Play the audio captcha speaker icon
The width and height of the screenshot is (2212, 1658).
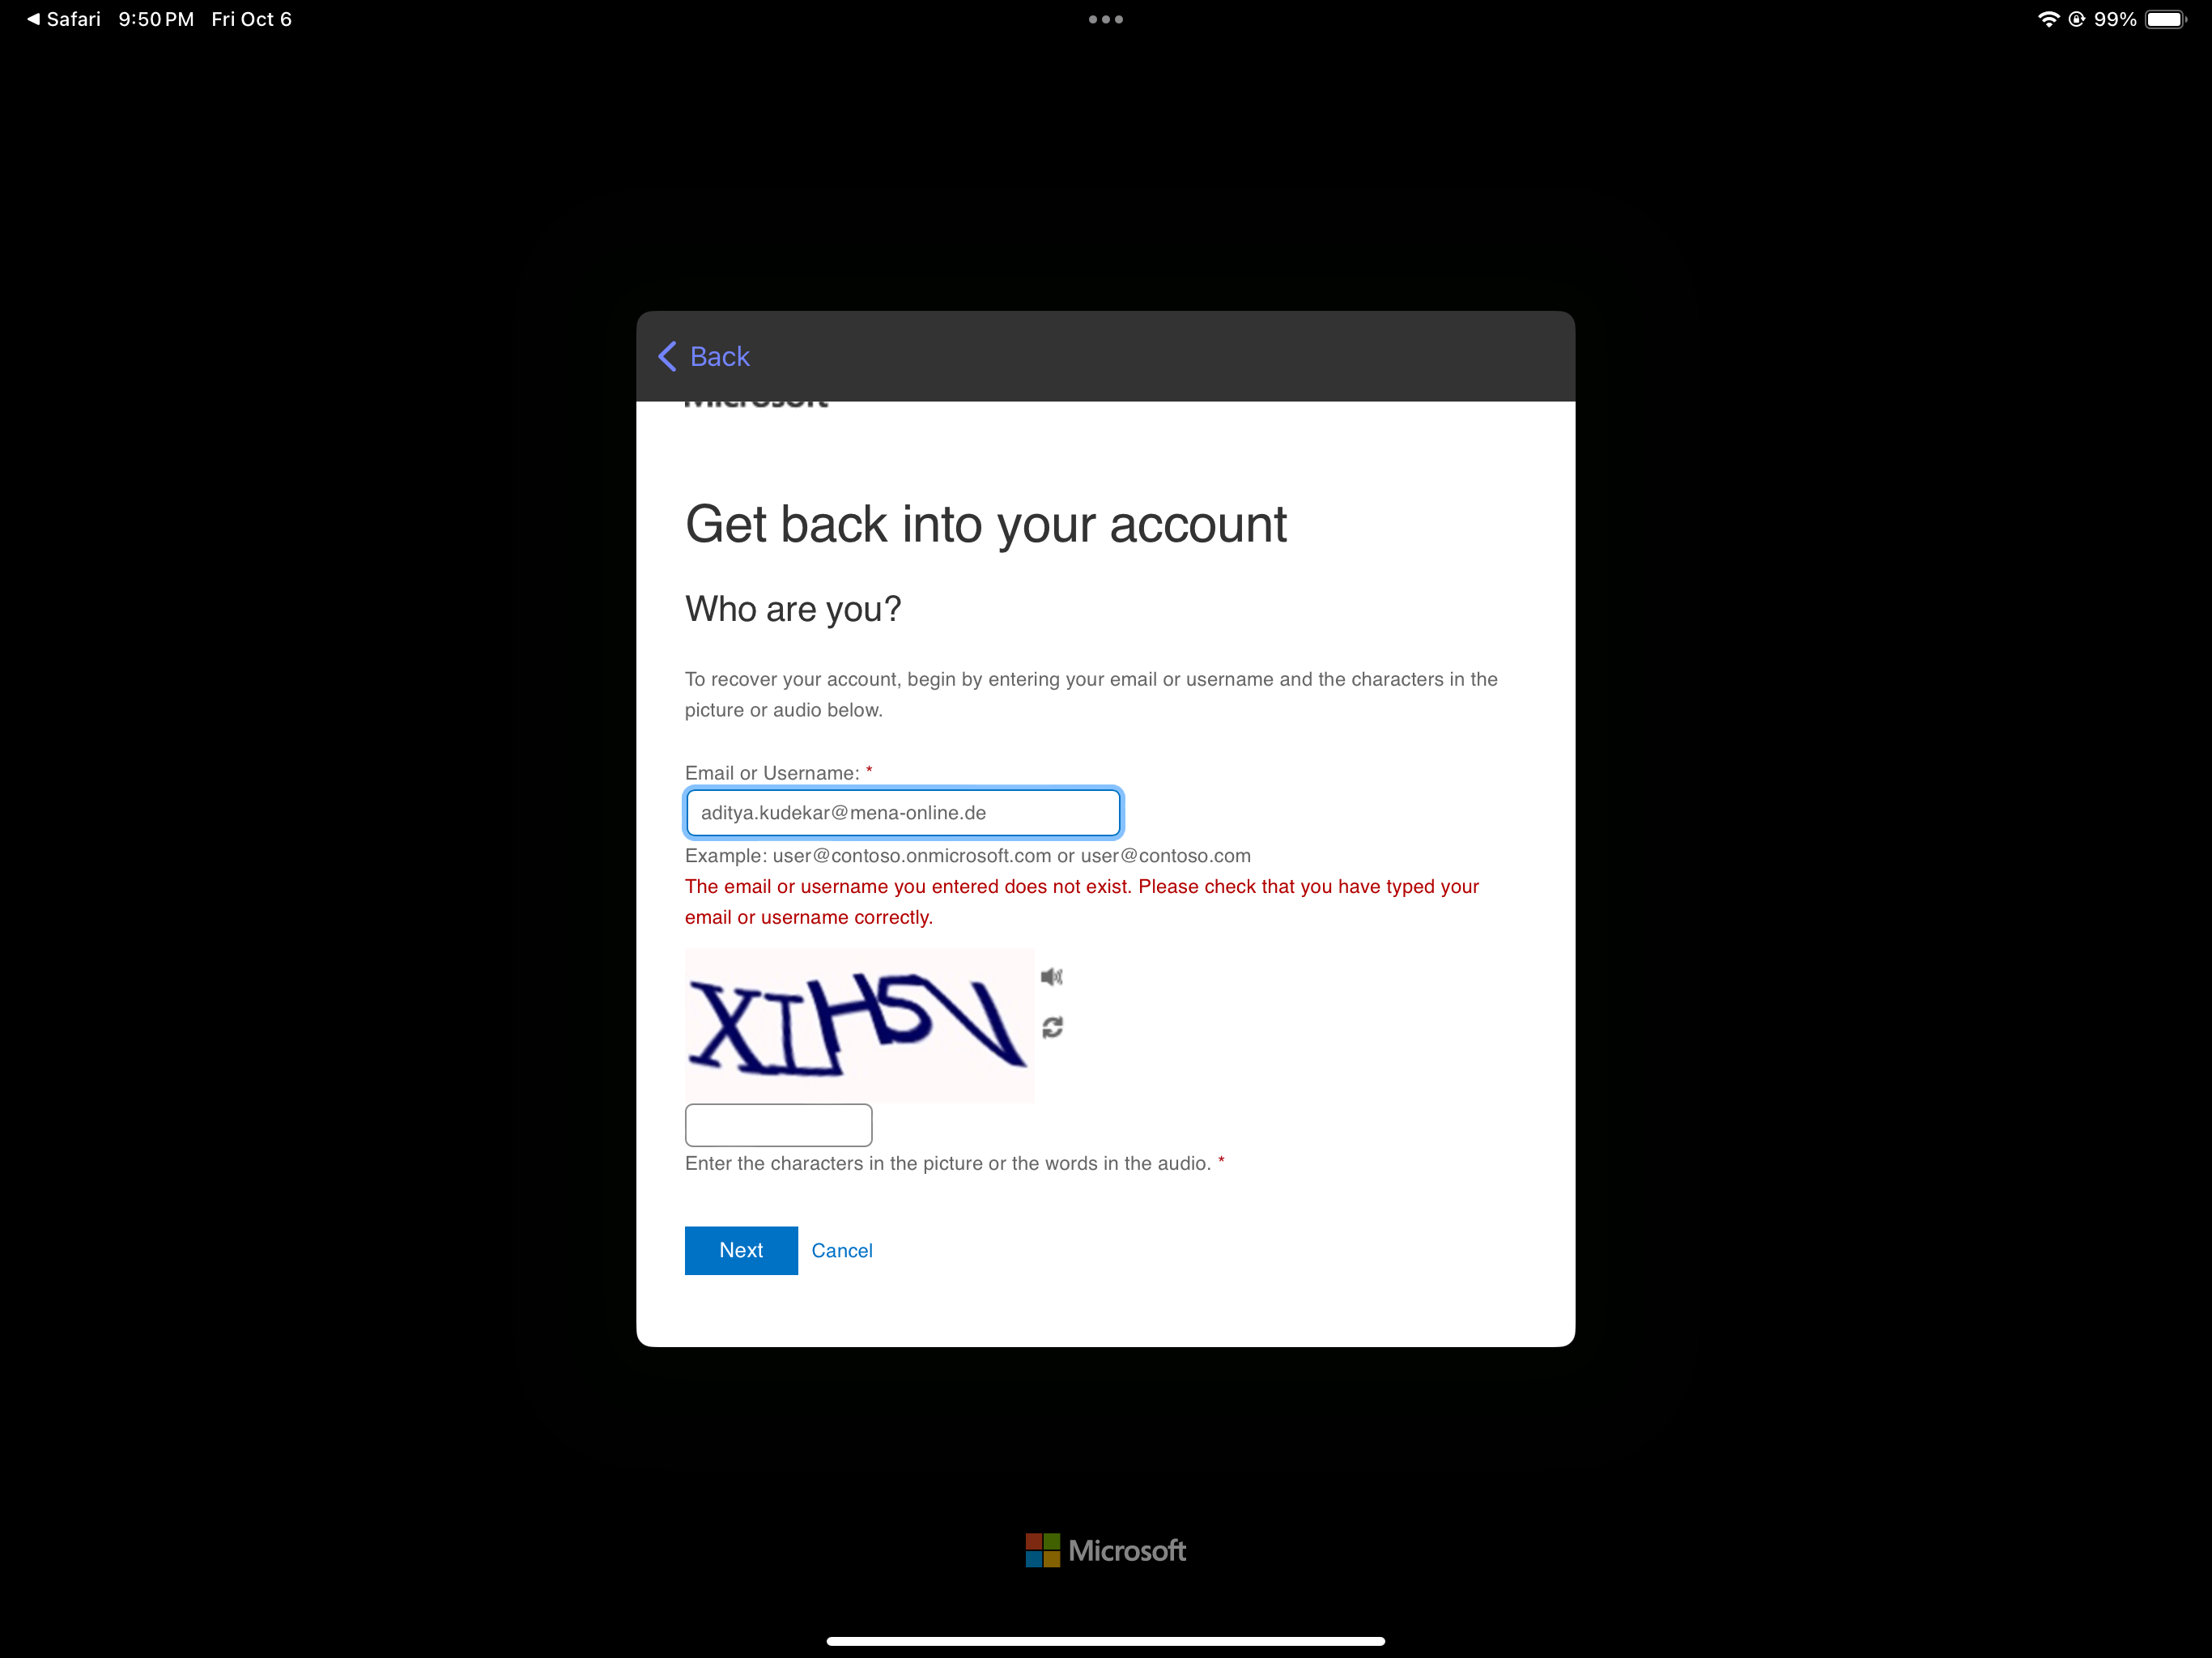pyautogui.click(x=1051, y=976)
